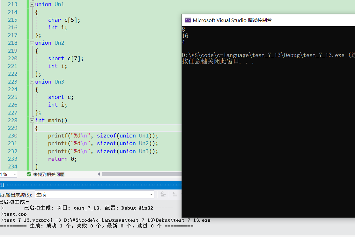Screen dimensions: 355x237
Task: Click line number 228 in the gutter
Action: coord(12,121)
